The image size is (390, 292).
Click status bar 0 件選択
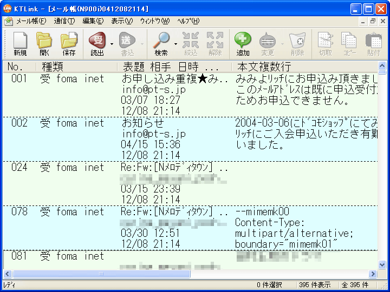click(269, 285)
